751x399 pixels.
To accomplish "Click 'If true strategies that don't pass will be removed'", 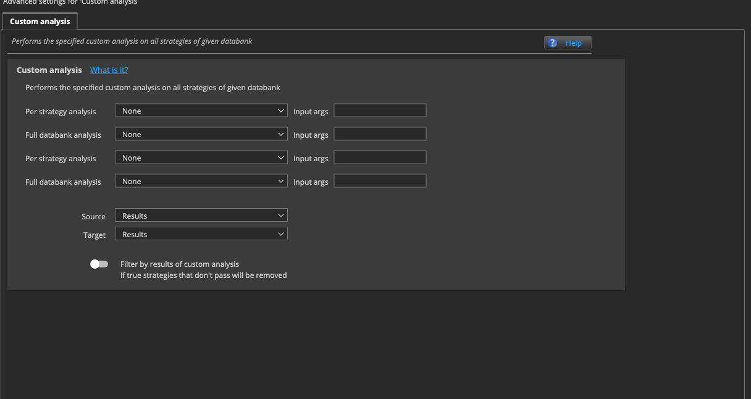I will click(x=204, y=275).
